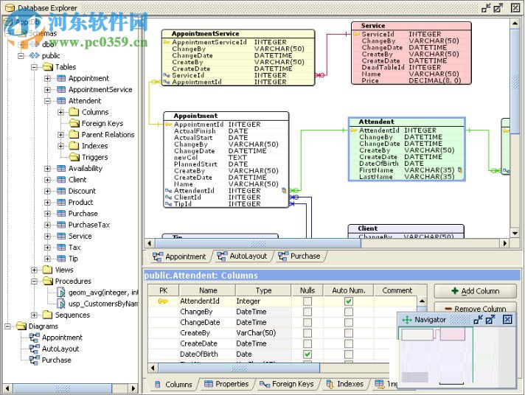Open the Indexes tab at bottom

345,384
